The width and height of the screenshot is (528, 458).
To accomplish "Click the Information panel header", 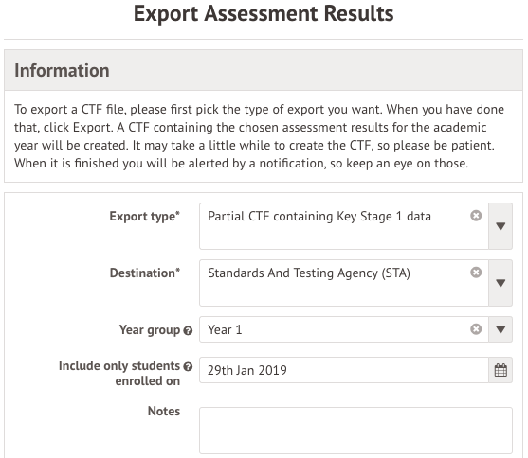I will click(264, 70).
